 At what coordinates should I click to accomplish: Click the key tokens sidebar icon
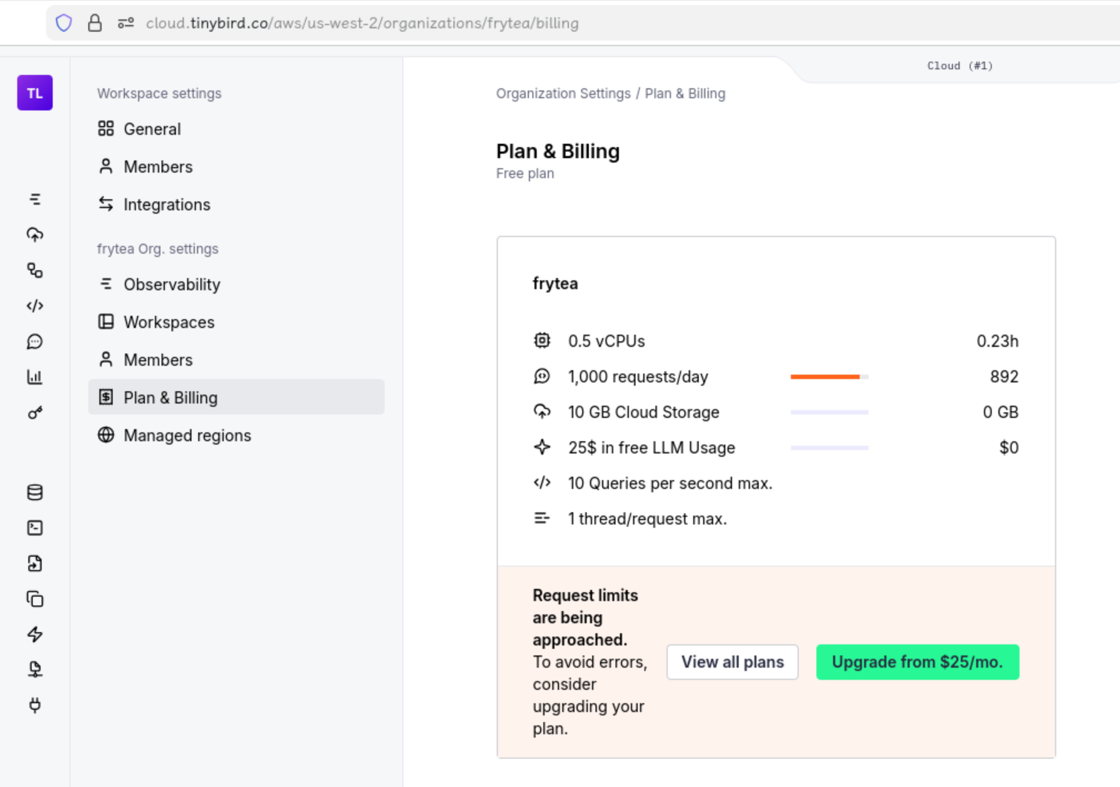tap(34, 413)
